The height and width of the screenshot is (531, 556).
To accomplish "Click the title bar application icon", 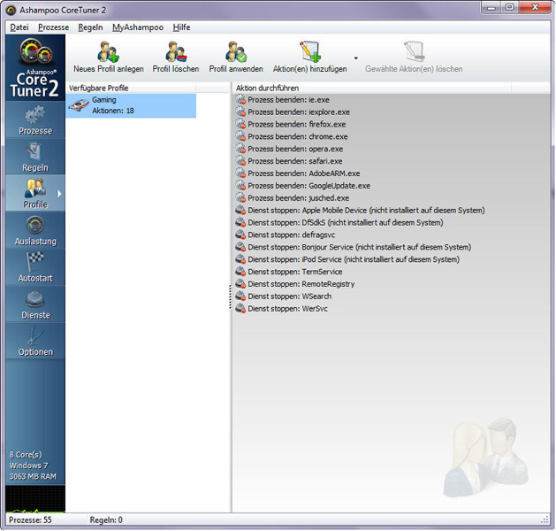I will (x=11, y=10).
